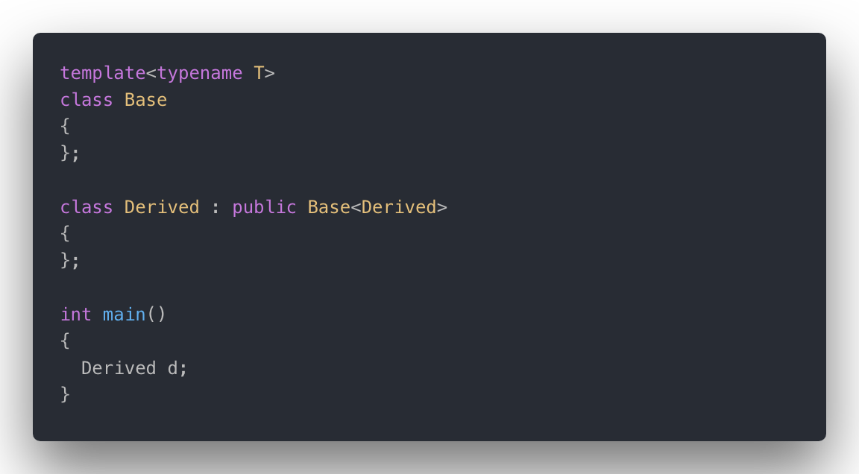
Task: Click the closing brace of main function
Action: pos(65,395)
